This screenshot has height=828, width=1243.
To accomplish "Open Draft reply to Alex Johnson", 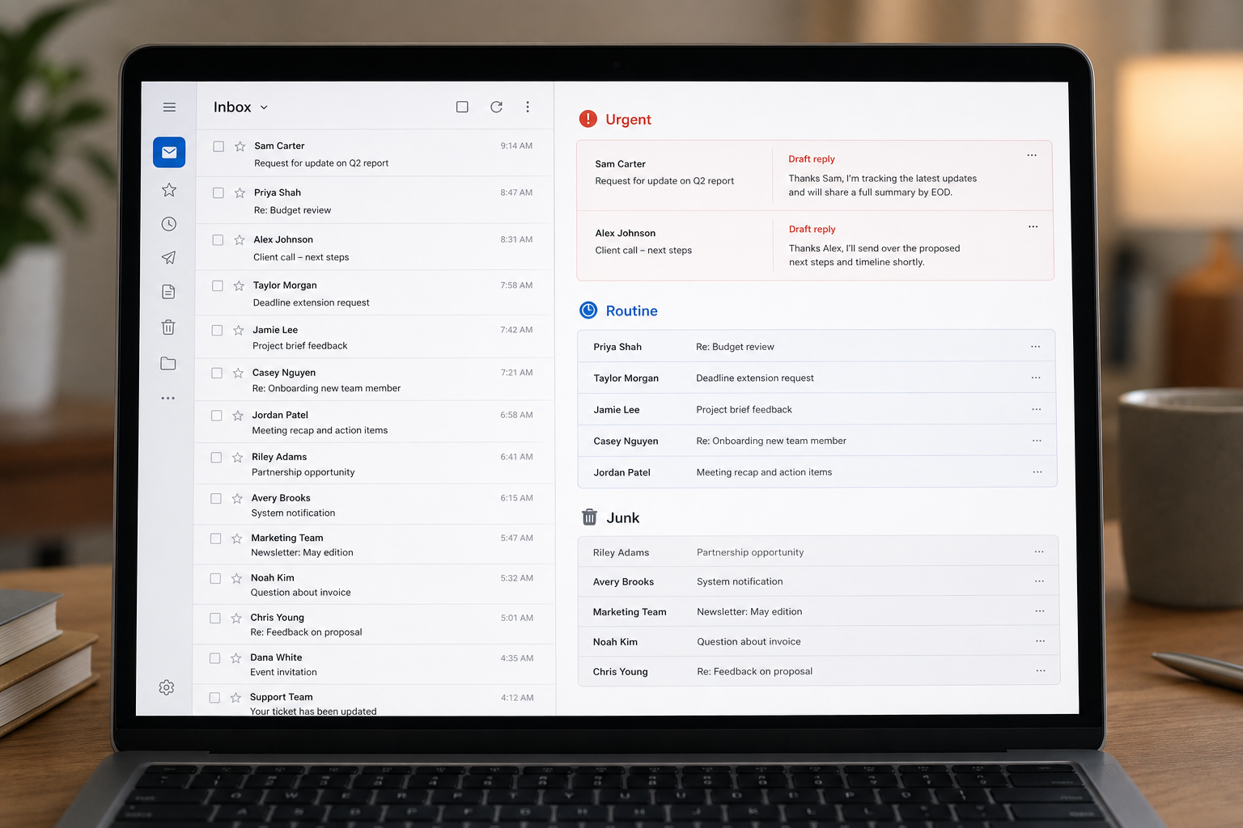I will 812,230.
